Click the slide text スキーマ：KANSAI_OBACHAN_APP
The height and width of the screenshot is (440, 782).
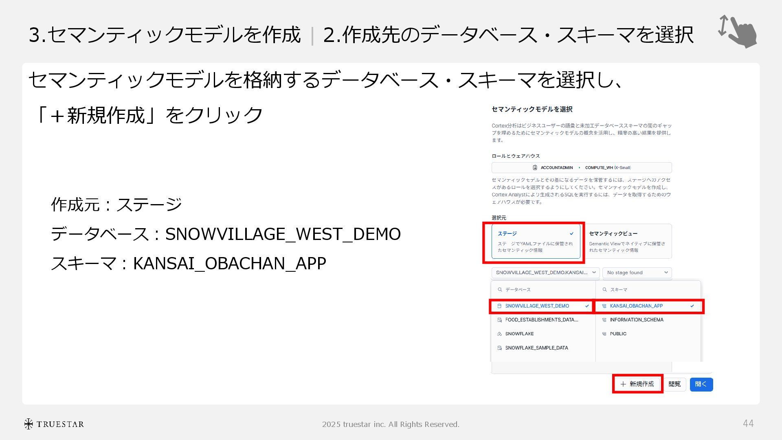(x=188, y=264)
